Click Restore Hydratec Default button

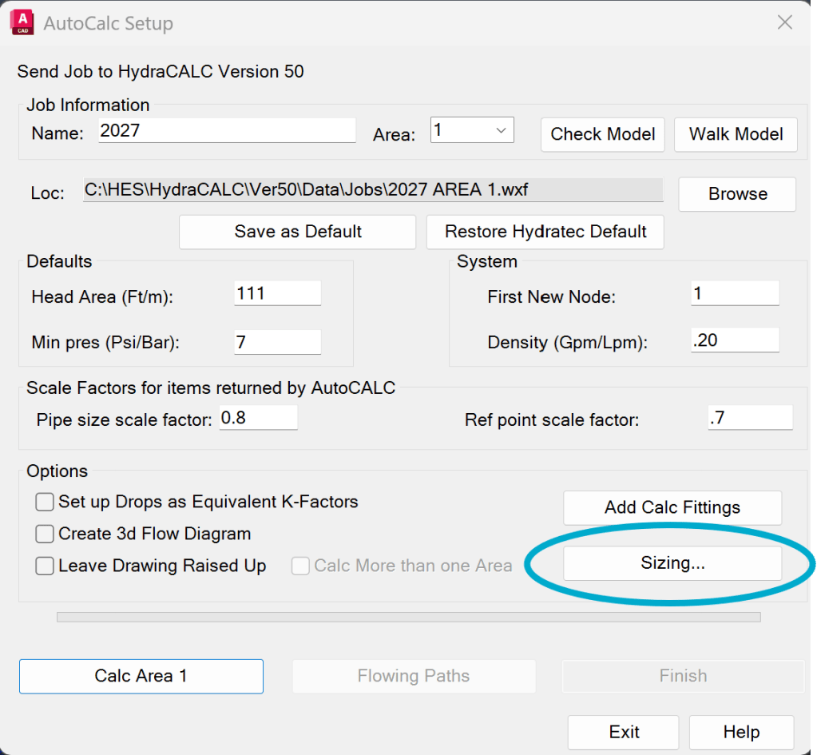tap(545, 232)
